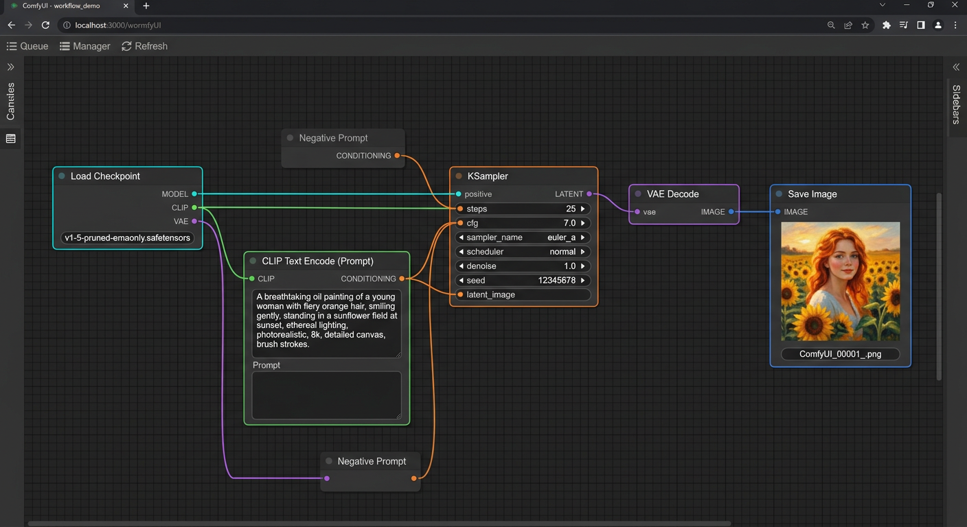967x527 pixels.
Task: Toggle collapse dot on Save Image node
Action: point(779,194)
